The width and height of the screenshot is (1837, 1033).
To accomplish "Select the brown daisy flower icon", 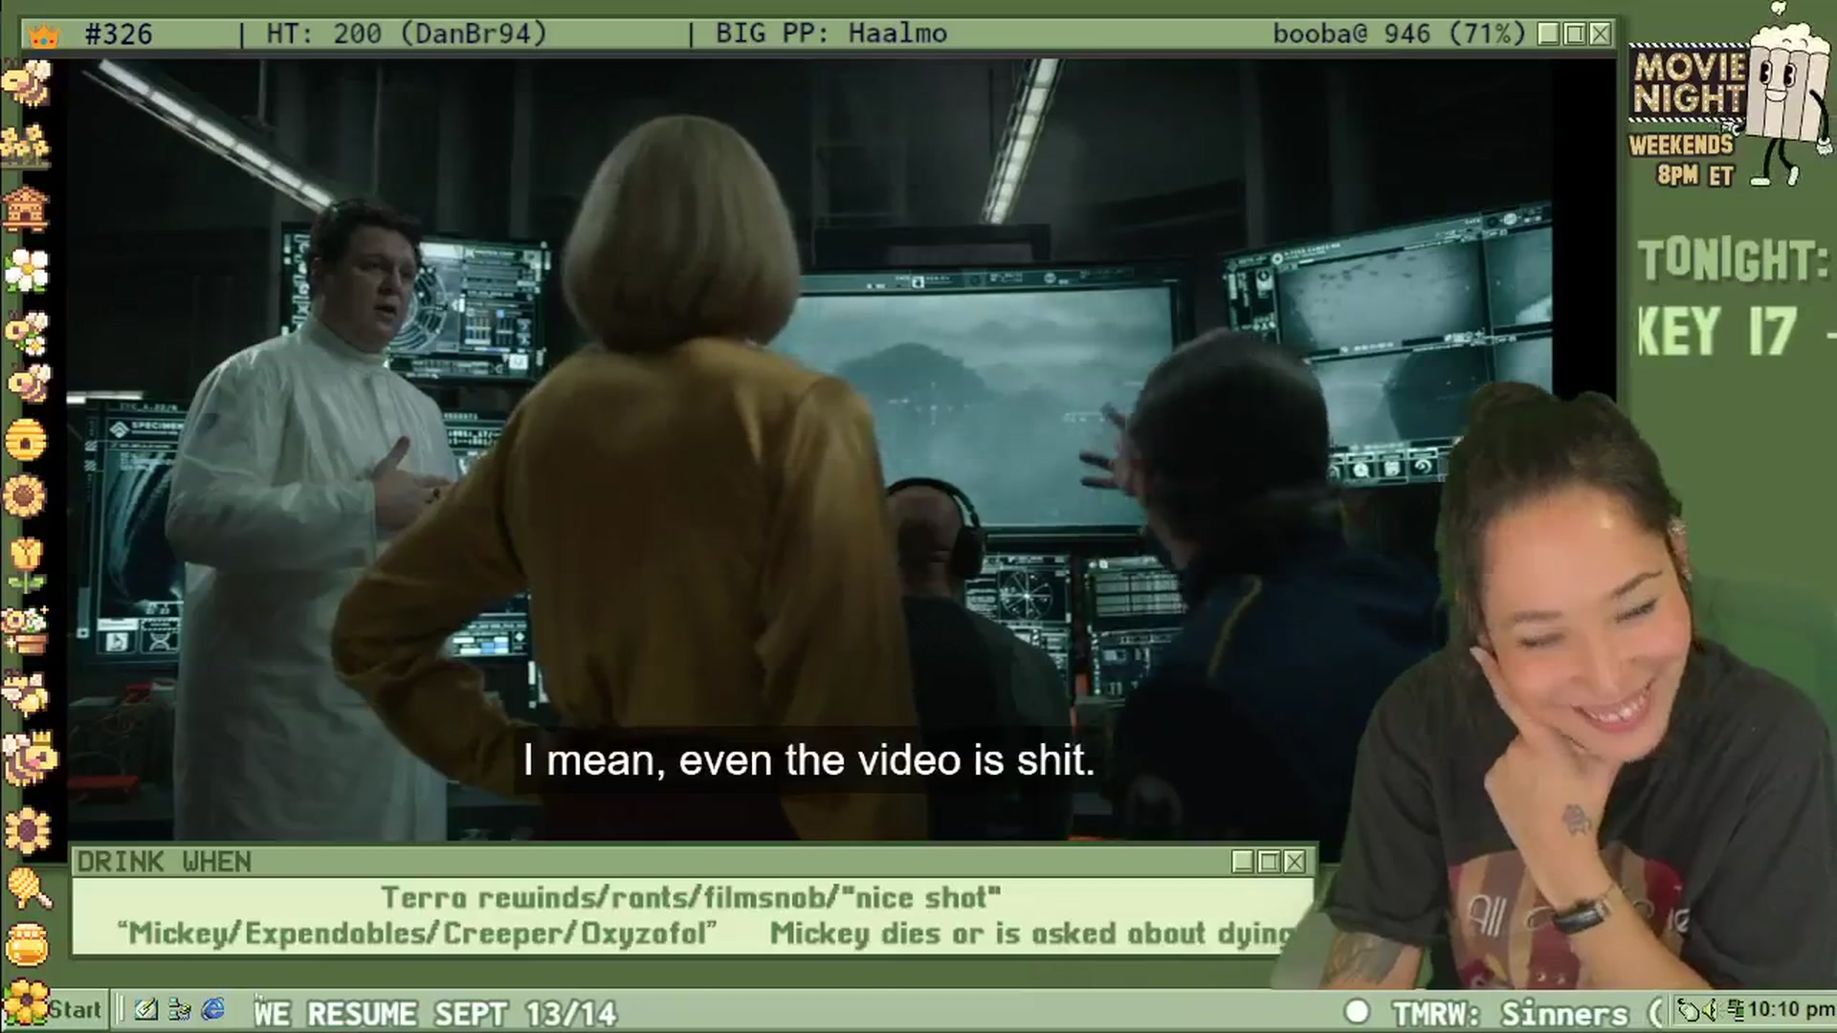I will [27, 829].
